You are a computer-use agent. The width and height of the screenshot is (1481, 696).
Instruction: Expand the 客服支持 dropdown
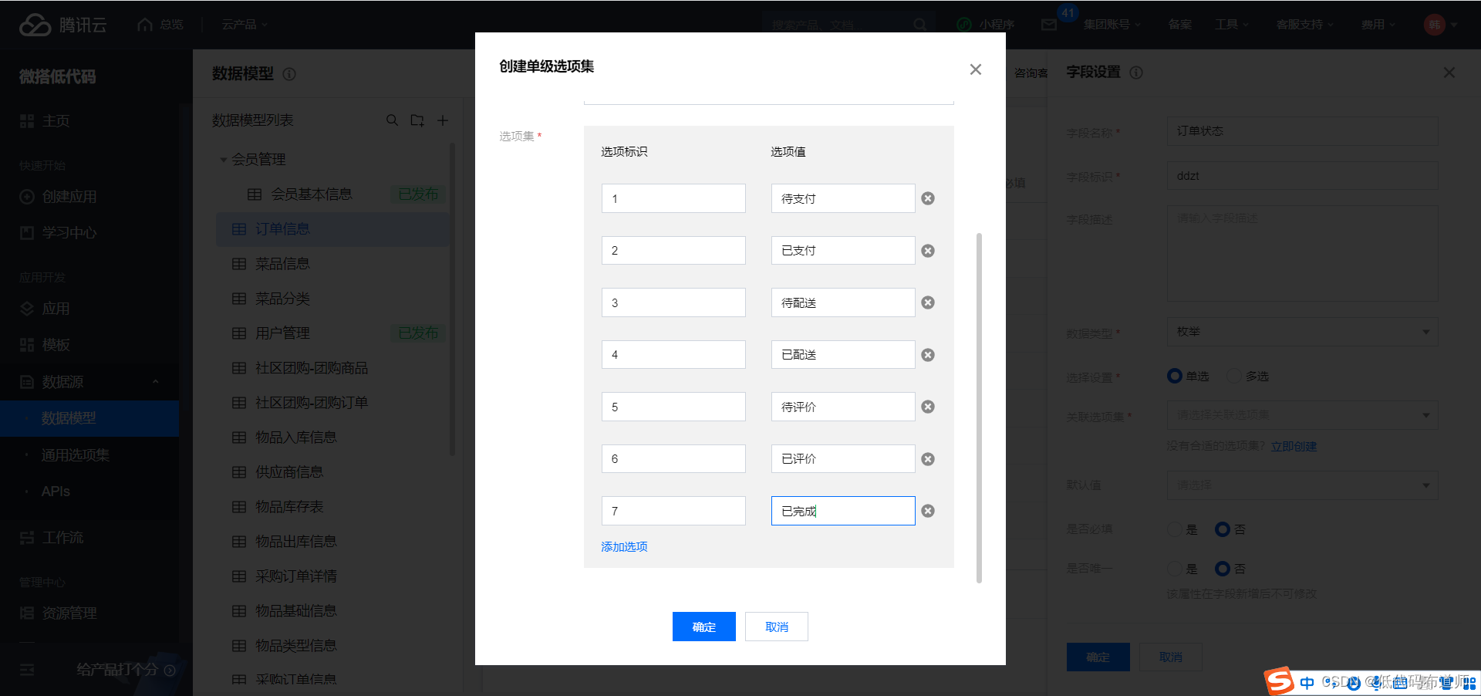[x=1304, y=25]
